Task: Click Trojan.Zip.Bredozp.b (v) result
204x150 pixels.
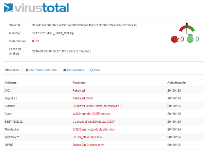Action: tap(88, 145)
